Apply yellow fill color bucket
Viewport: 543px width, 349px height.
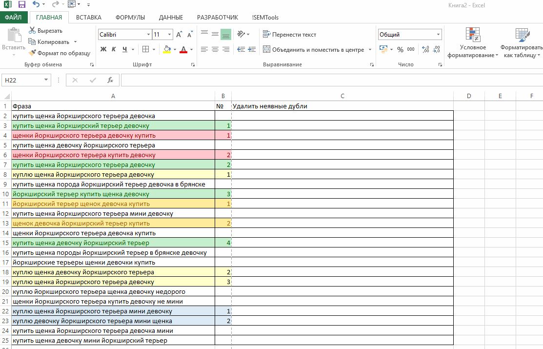167,49
